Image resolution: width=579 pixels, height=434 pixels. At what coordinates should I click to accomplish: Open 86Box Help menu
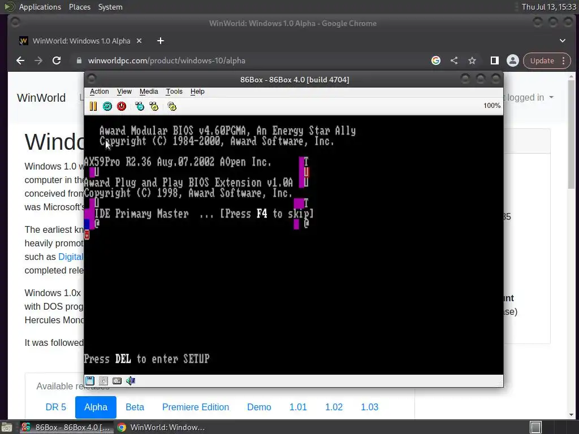(197, 92)
